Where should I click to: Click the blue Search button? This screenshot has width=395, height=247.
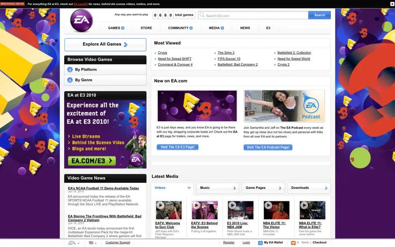(319, 15)
